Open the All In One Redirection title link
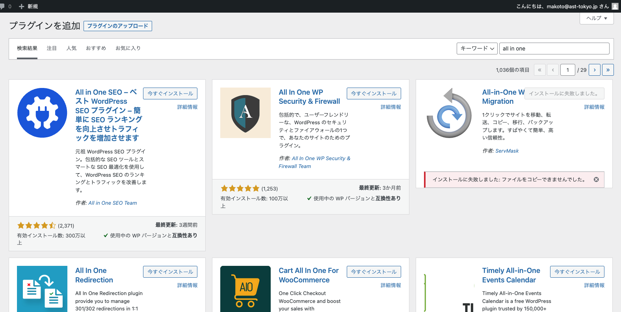 coord(94,275)
